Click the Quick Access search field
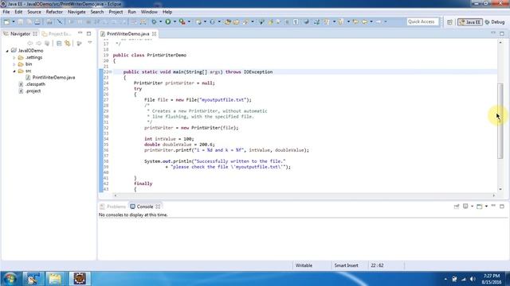This screenshot has width=510, height=286. click(x=422, y=21)
